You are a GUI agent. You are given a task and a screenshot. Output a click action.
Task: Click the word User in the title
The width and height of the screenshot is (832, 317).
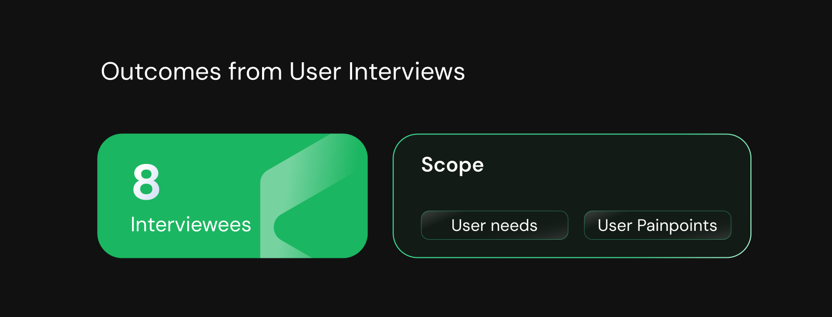click(x=315, y=72)
